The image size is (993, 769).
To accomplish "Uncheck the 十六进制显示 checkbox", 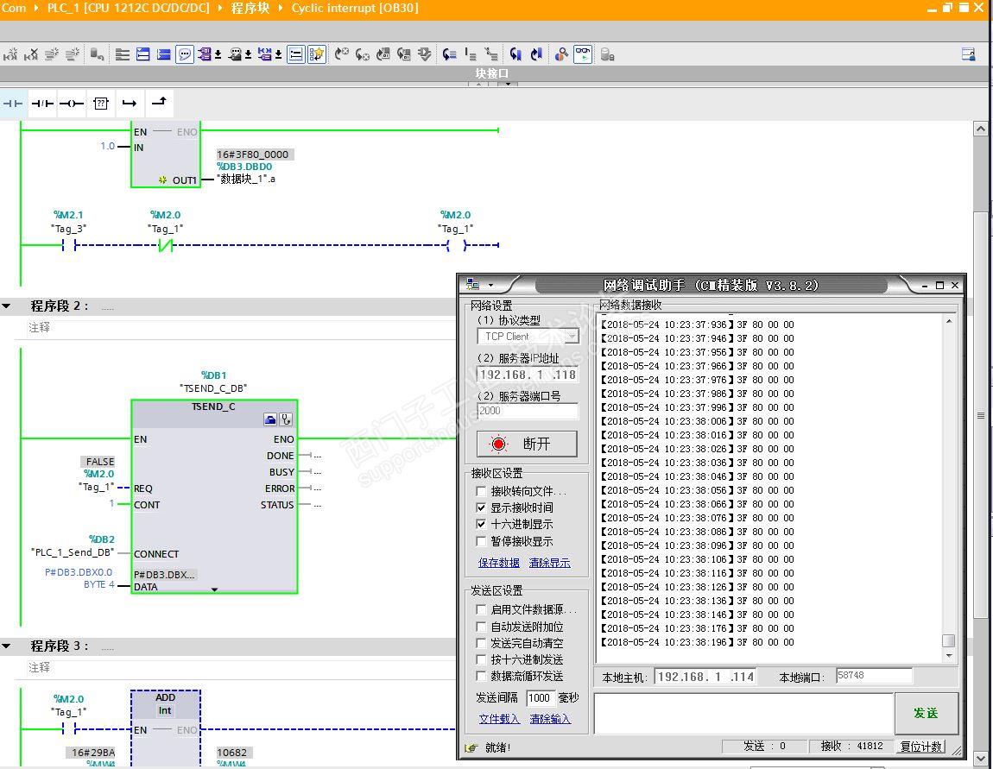I will click(x=481, y=524).
